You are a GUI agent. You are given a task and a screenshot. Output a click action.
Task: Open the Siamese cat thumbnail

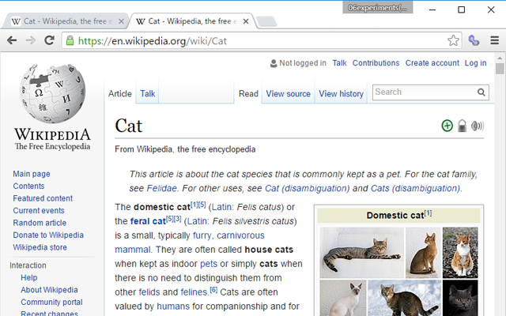tap(343, 298)
